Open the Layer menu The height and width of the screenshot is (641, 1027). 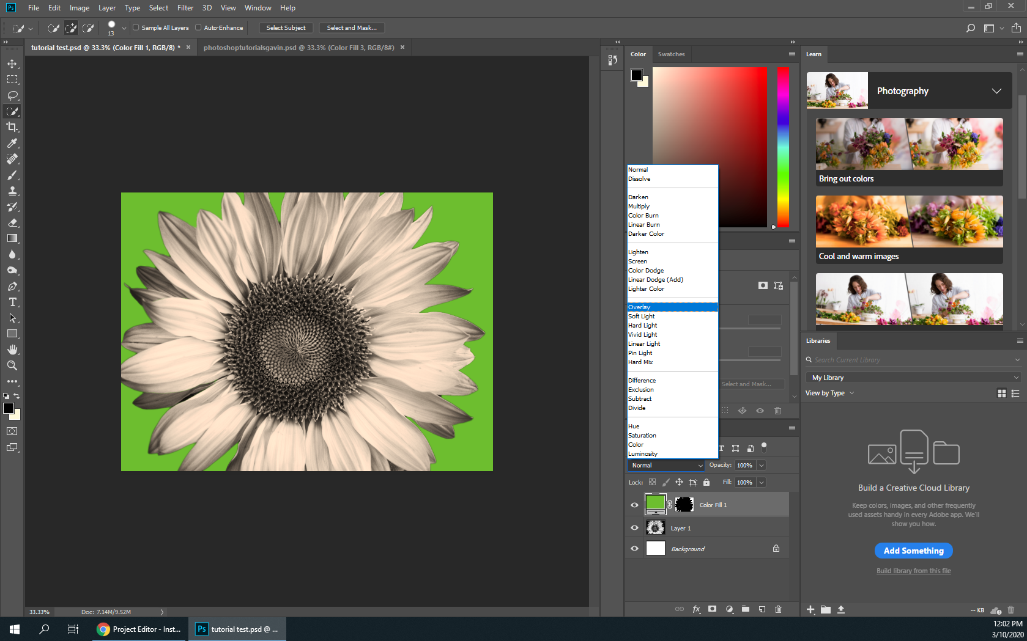click(107, 8)
